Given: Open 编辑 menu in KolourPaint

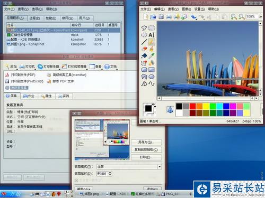Looking at the screenshot, I should [160, 9].
